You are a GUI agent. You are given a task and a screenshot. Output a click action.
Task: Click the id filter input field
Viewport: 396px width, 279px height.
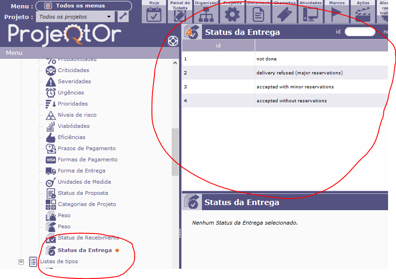tap(360, 32)
